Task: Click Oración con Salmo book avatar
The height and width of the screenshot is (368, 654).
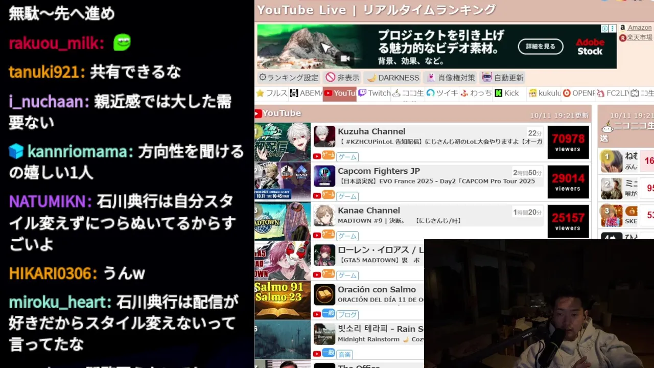Action: pyautogui.click(x=324, y=294)
